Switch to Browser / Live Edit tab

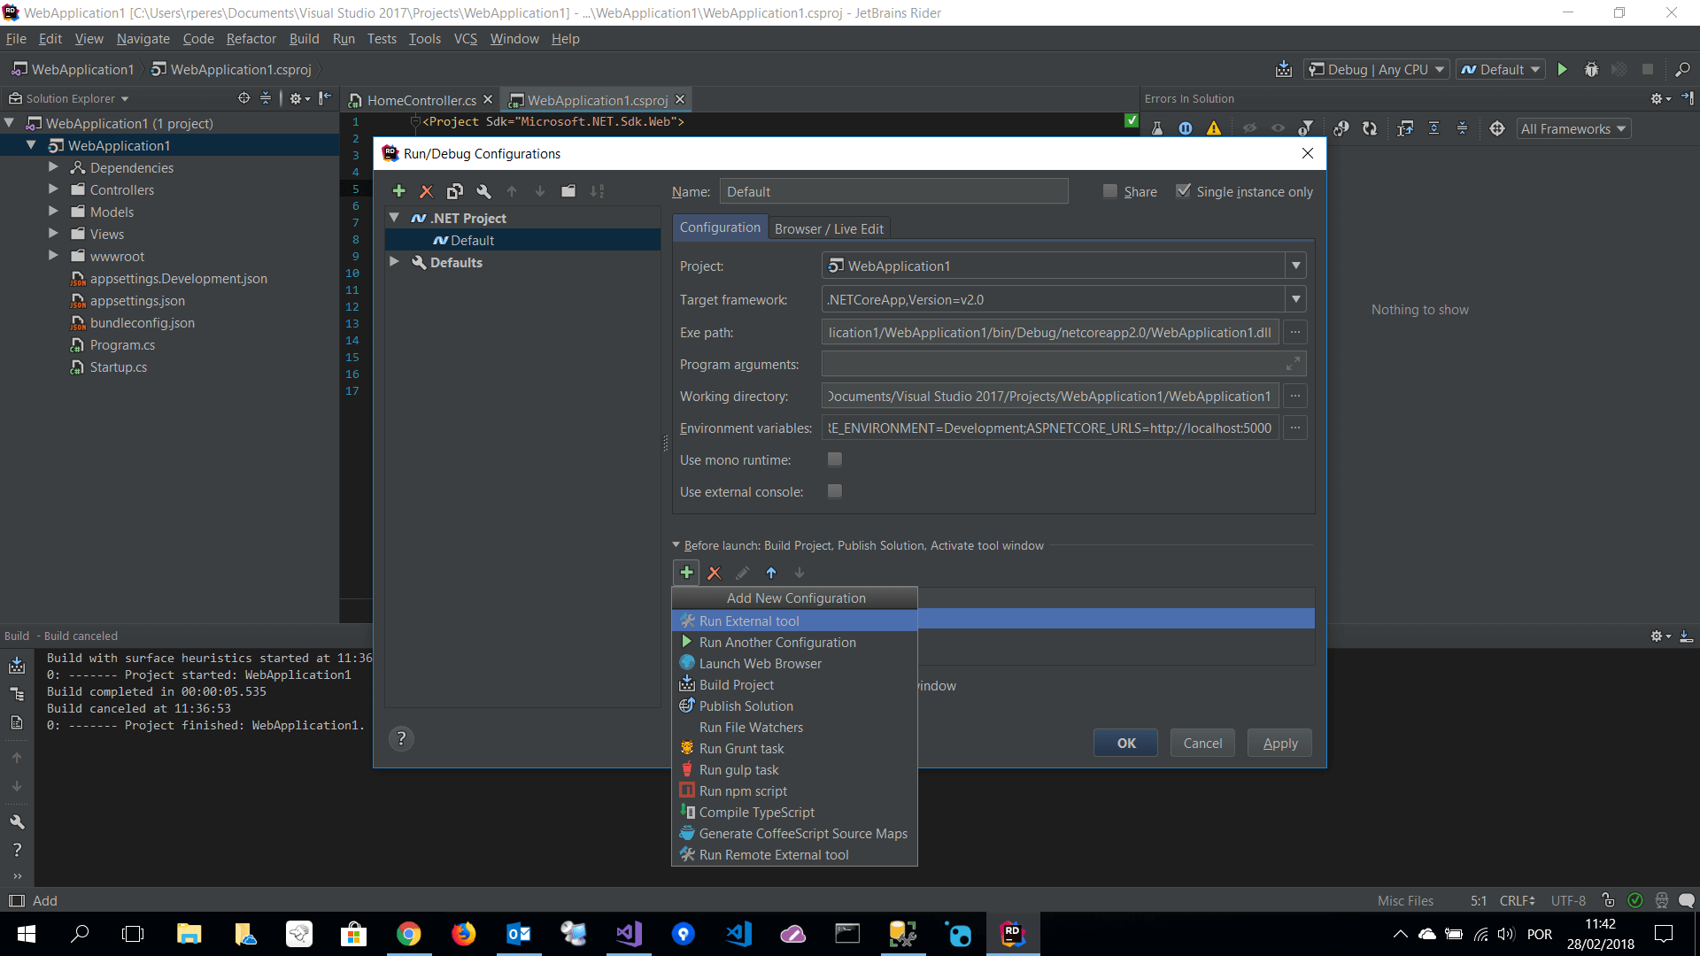coord(829,228)
